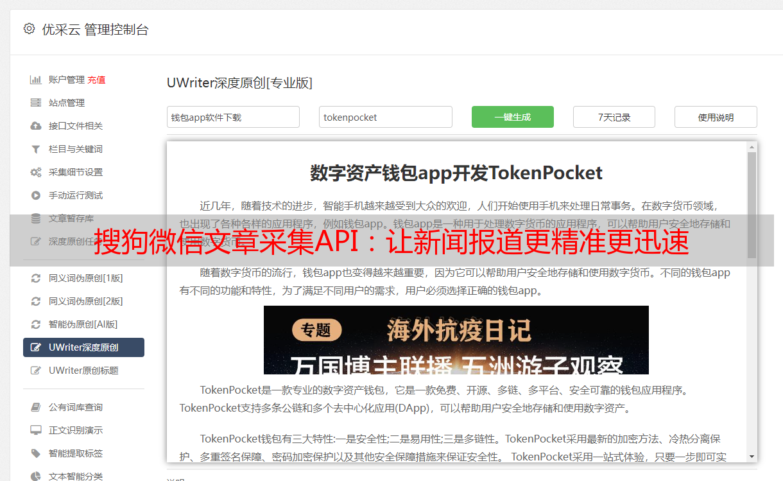Click the cloud upload icon for 接口文件相关
This screenshot has width=783, height=481.
click(36, 126)
